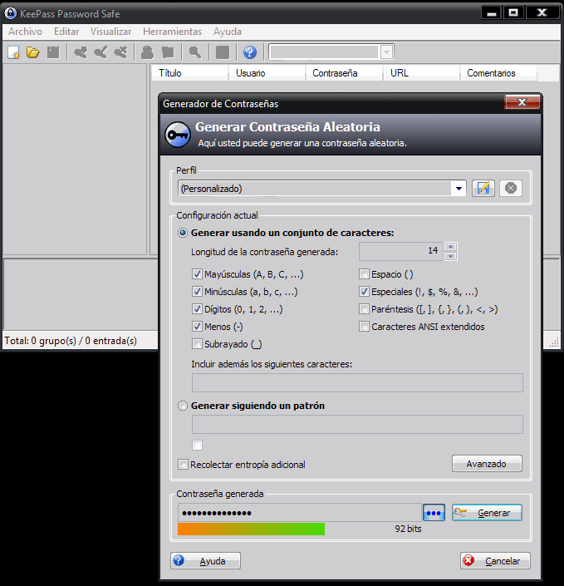
Task: Uncheck the Menos (-) checkbox
Action: pyautogui.click(x=197, y=327)
